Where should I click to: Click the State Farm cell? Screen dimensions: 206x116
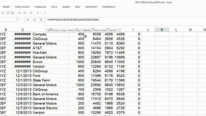50,80
